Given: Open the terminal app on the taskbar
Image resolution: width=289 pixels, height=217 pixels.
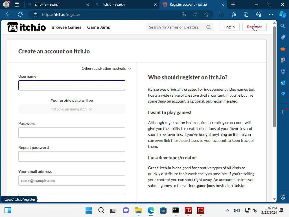Looking at the screenshot, I should click(x=176, y=210).
